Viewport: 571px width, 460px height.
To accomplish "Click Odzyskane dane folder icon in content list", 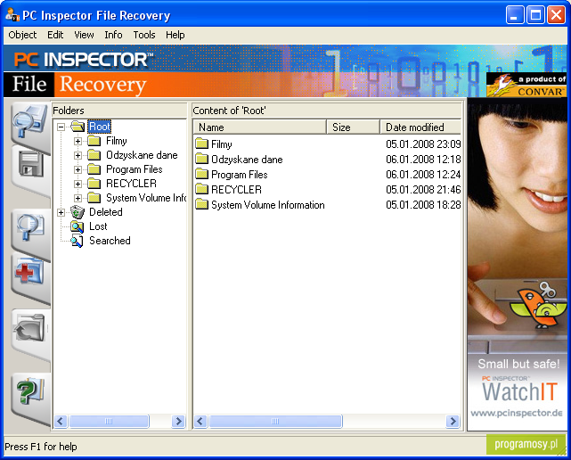I will point(201,159).
